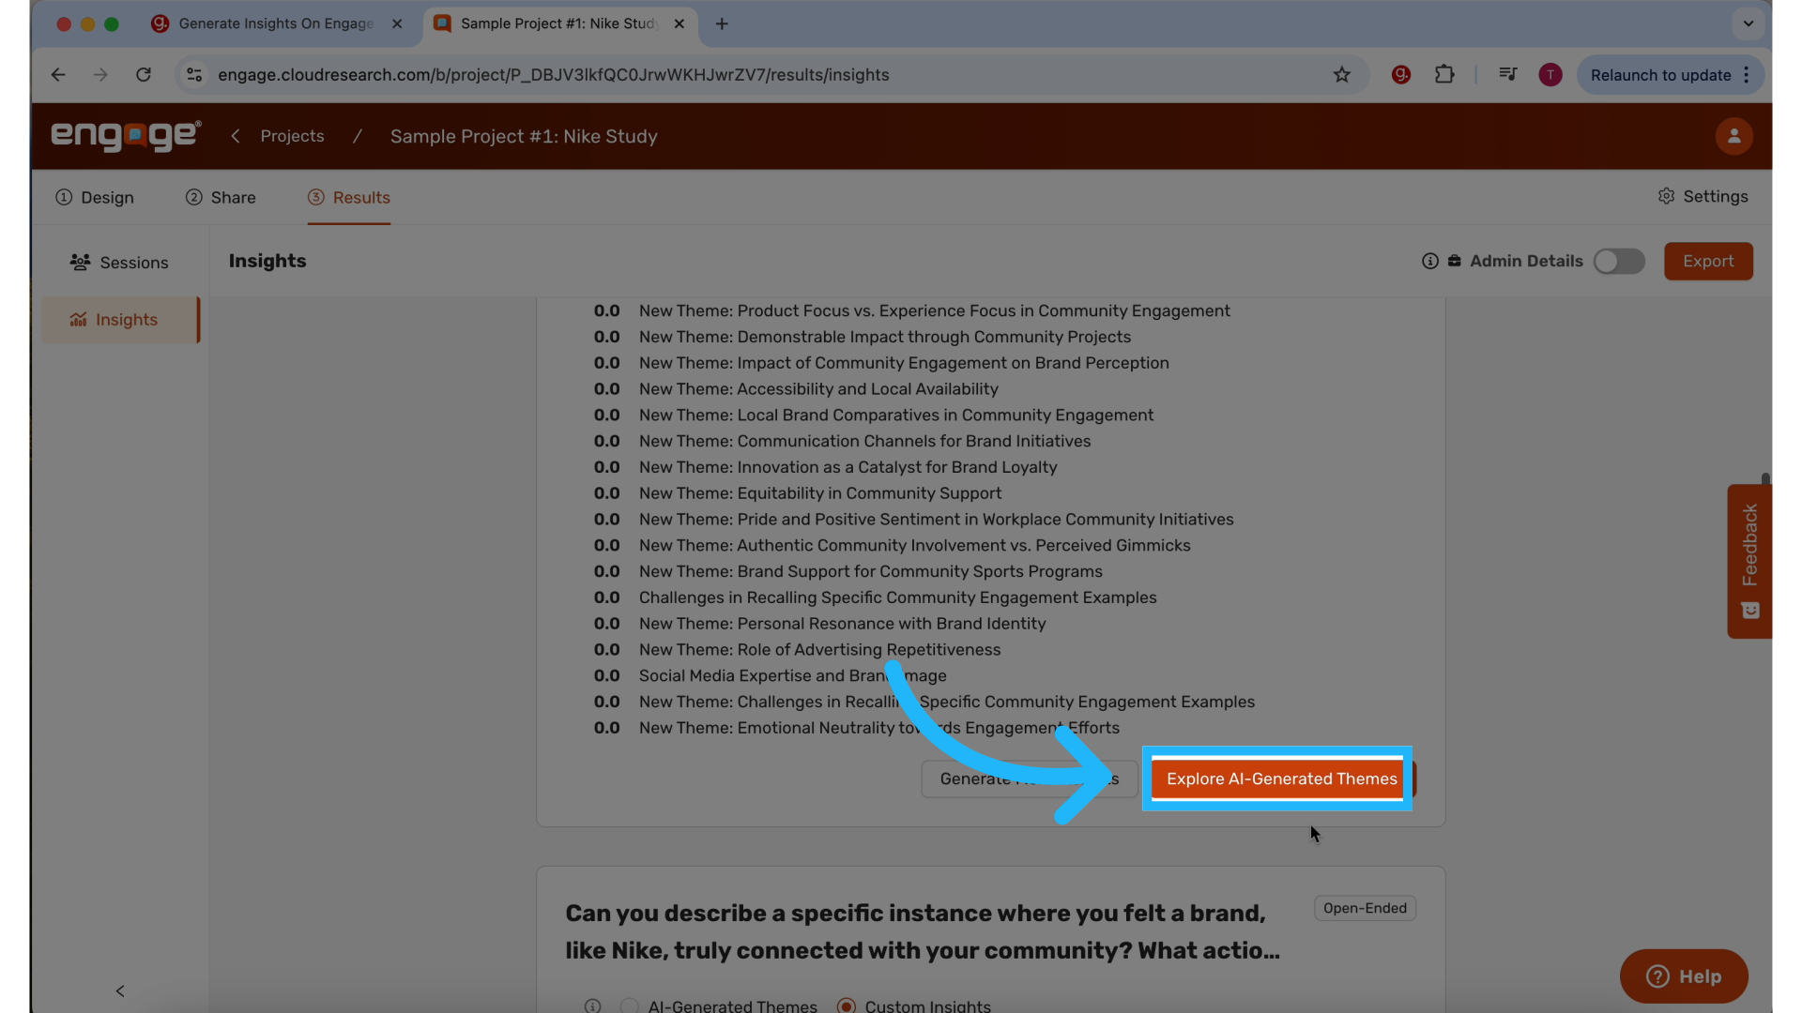Click the info icon beside Admin Details
The height and width of the screenshot is (1013, 1802).
[x=1429, y=262]
